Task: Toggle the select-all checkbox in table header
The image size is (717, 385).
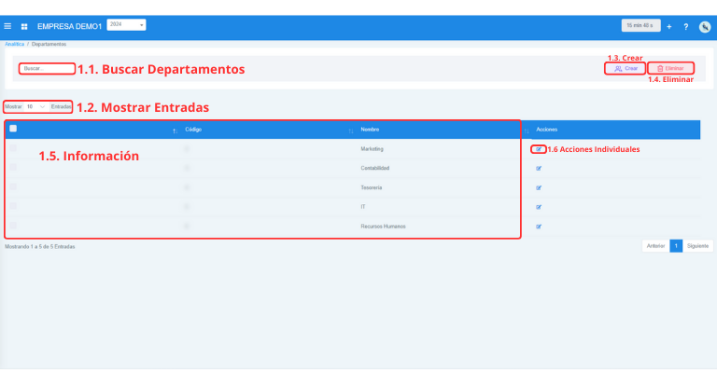Action: point(13,130)
